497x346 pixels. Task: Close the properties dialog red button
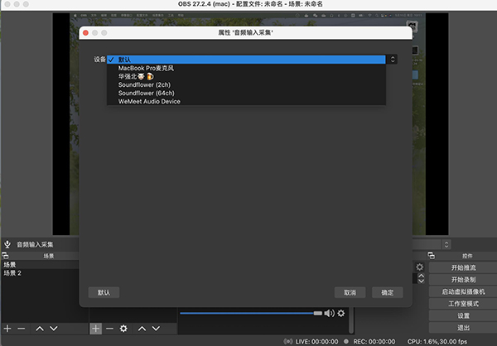point(85,32)
